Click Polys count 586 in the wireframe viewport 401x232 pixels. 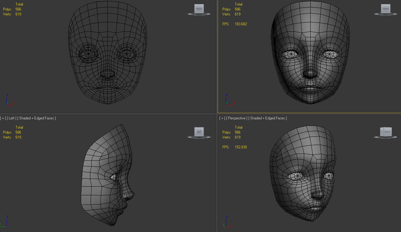coord(18,9)
